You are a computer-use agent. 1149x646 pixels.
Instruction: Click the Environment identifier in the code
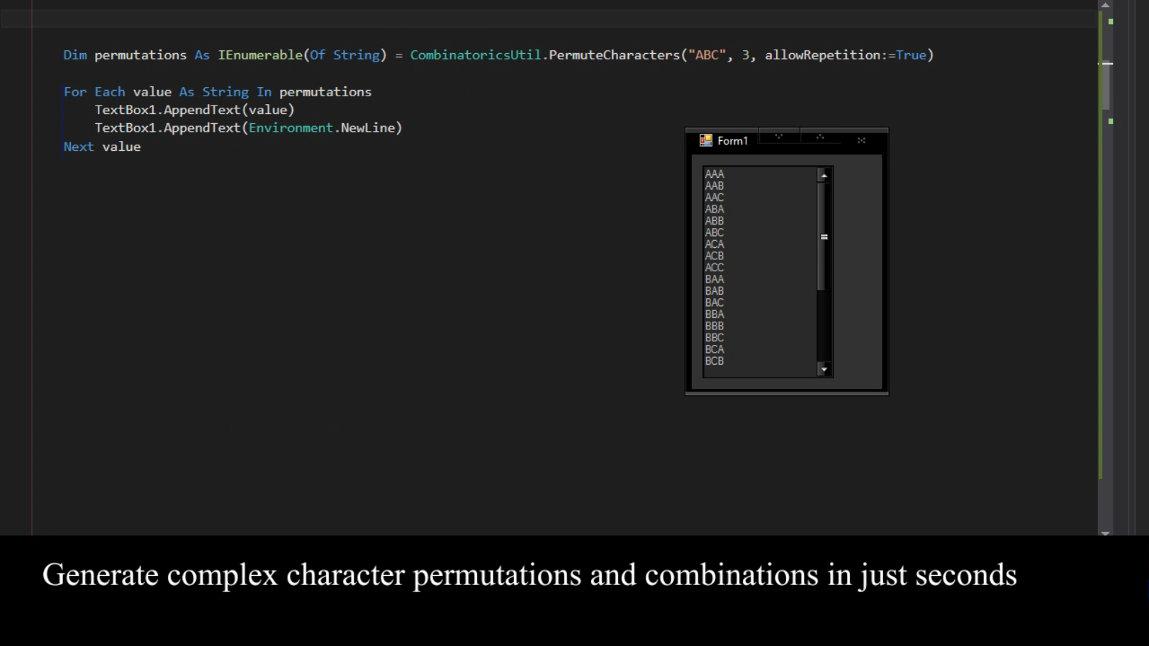(291, 128)
